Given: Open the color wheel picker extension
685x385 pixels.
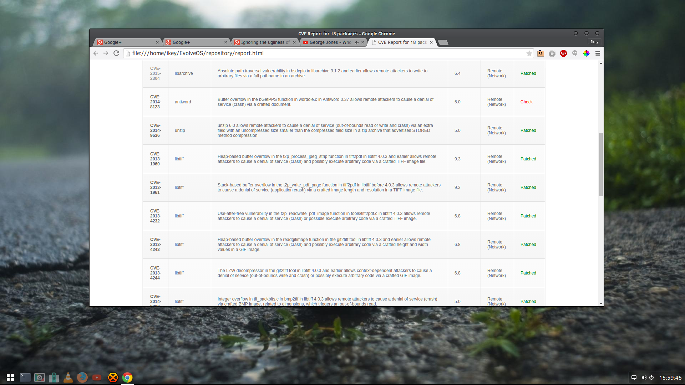Looking at the screenshot, I should [x=586, y=53].
